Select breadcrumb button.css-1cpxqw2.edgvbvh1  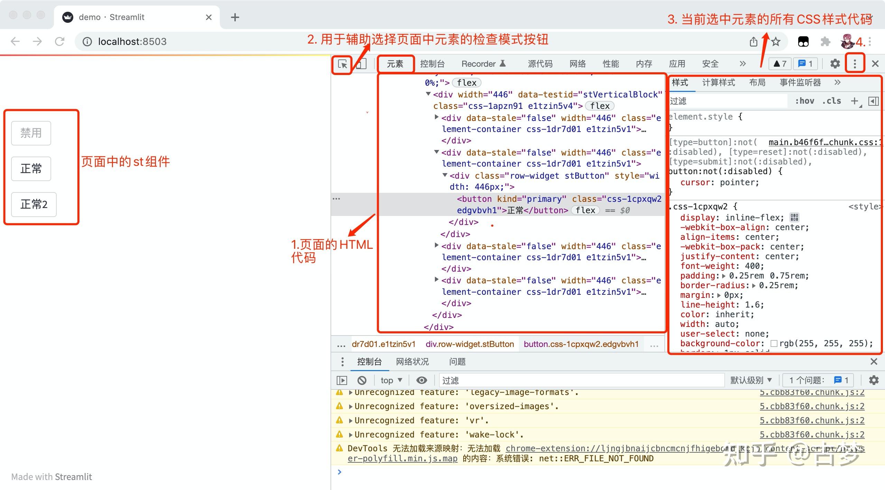(x=581, y=344)
